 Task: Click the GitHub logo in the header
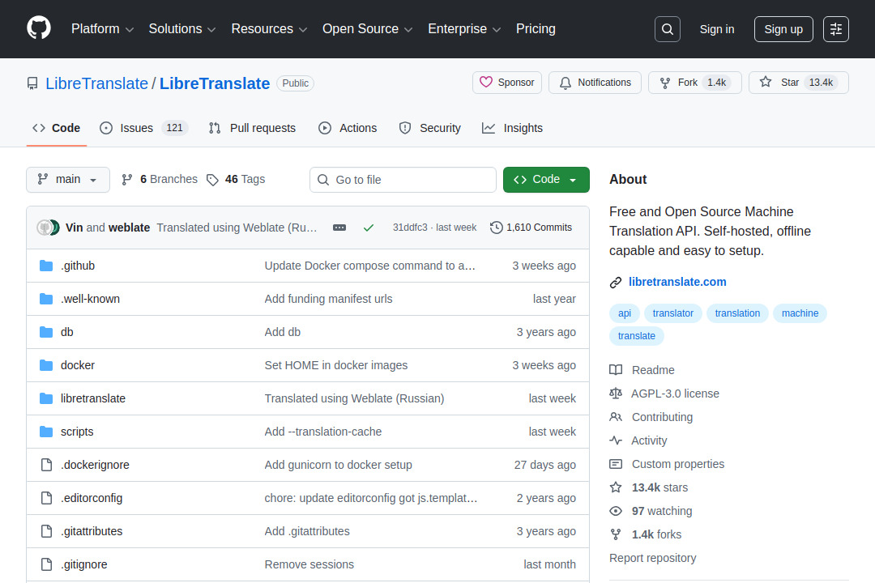pos(38,29)
